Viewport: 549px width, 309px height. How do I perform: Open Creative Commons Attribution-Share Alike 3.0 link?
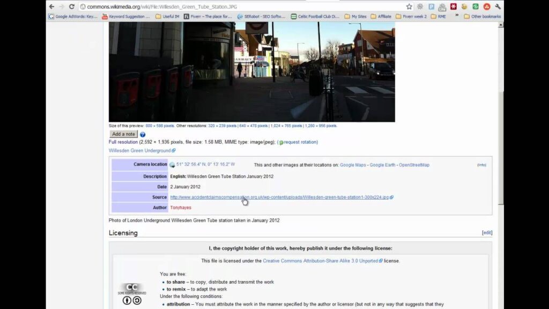point(321,261)
